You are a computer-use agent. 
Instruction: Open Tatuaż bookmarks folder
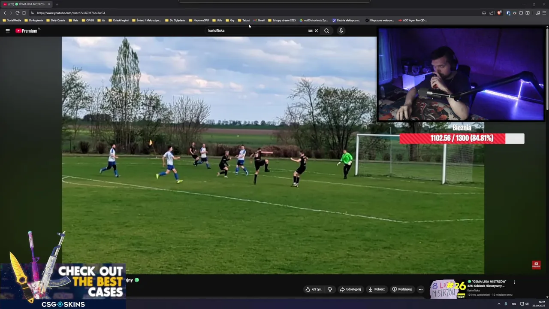pyautogui.click(x=244, y=20)
